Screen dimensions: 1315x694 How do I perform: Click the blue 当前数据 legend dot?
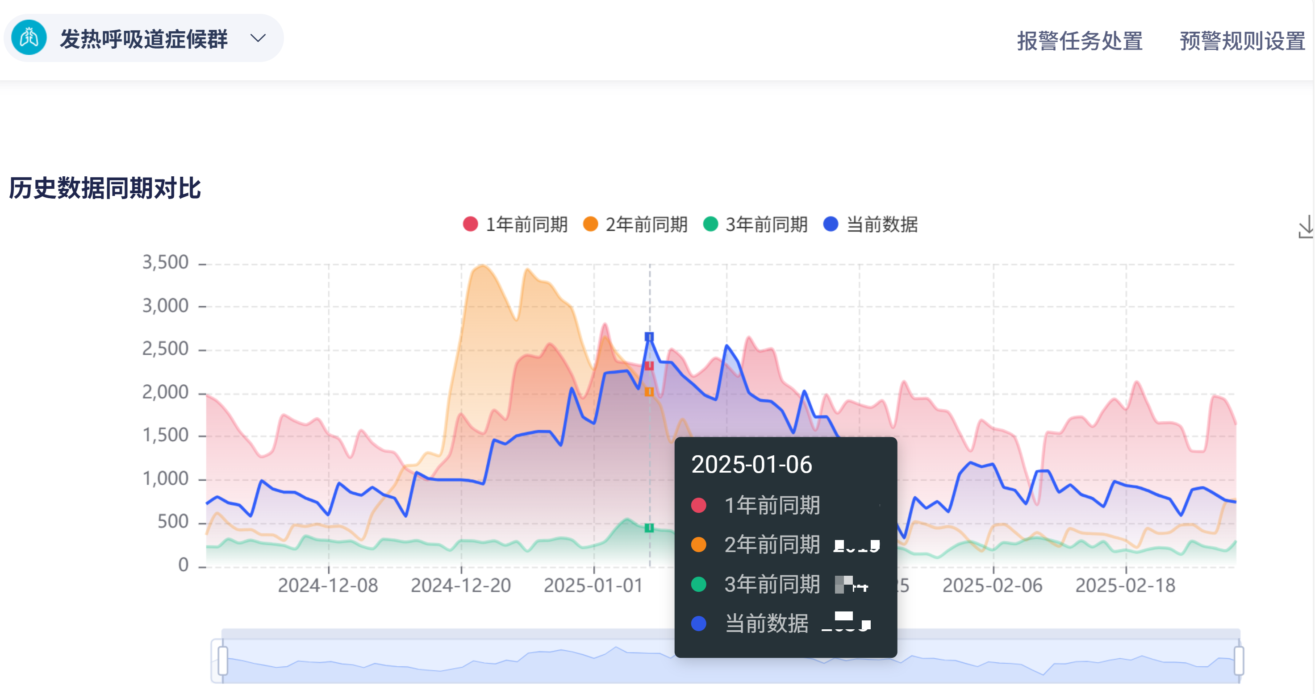tap(831, 224)
